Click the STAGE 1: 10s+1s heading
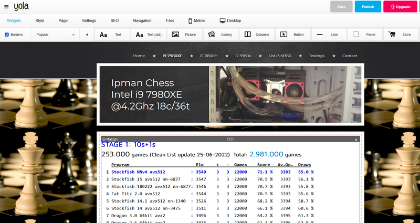 tap(128, 145)
